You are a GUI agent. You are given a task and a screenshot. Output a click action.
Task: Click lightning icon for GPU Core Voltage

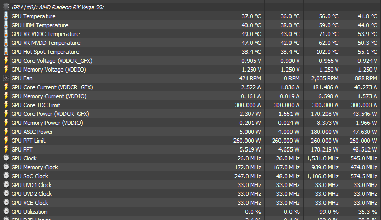tap(6, 61)
